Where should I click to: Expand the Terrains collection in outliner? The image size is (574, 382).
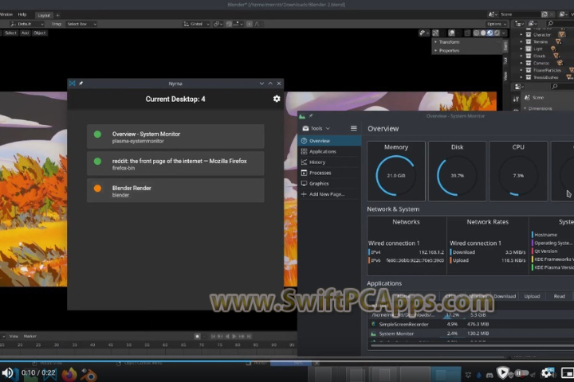click(x=521, y=41)
